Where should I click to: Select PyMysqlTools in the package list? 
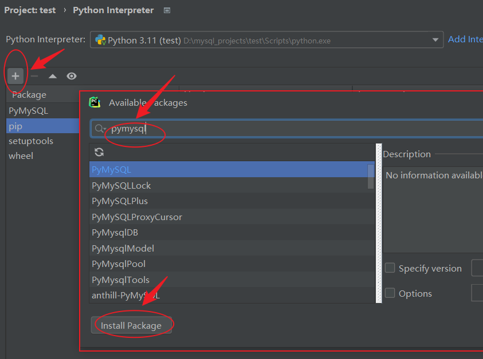(232, 280)
